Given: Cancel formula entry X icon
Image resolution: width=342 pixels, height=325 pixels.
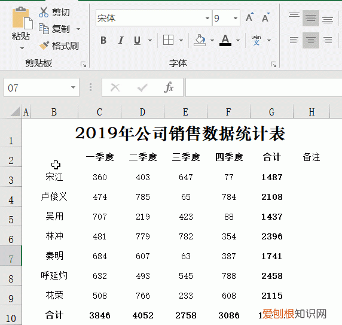Looking at the screenshot, I should (115, 88).
